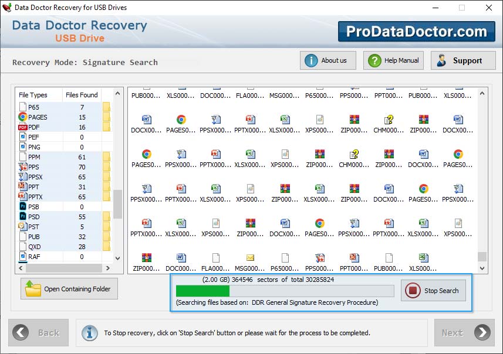Open Containing Folder of recovered files
The height and width of the screenshot is (354, 503).
coord(69,289)
